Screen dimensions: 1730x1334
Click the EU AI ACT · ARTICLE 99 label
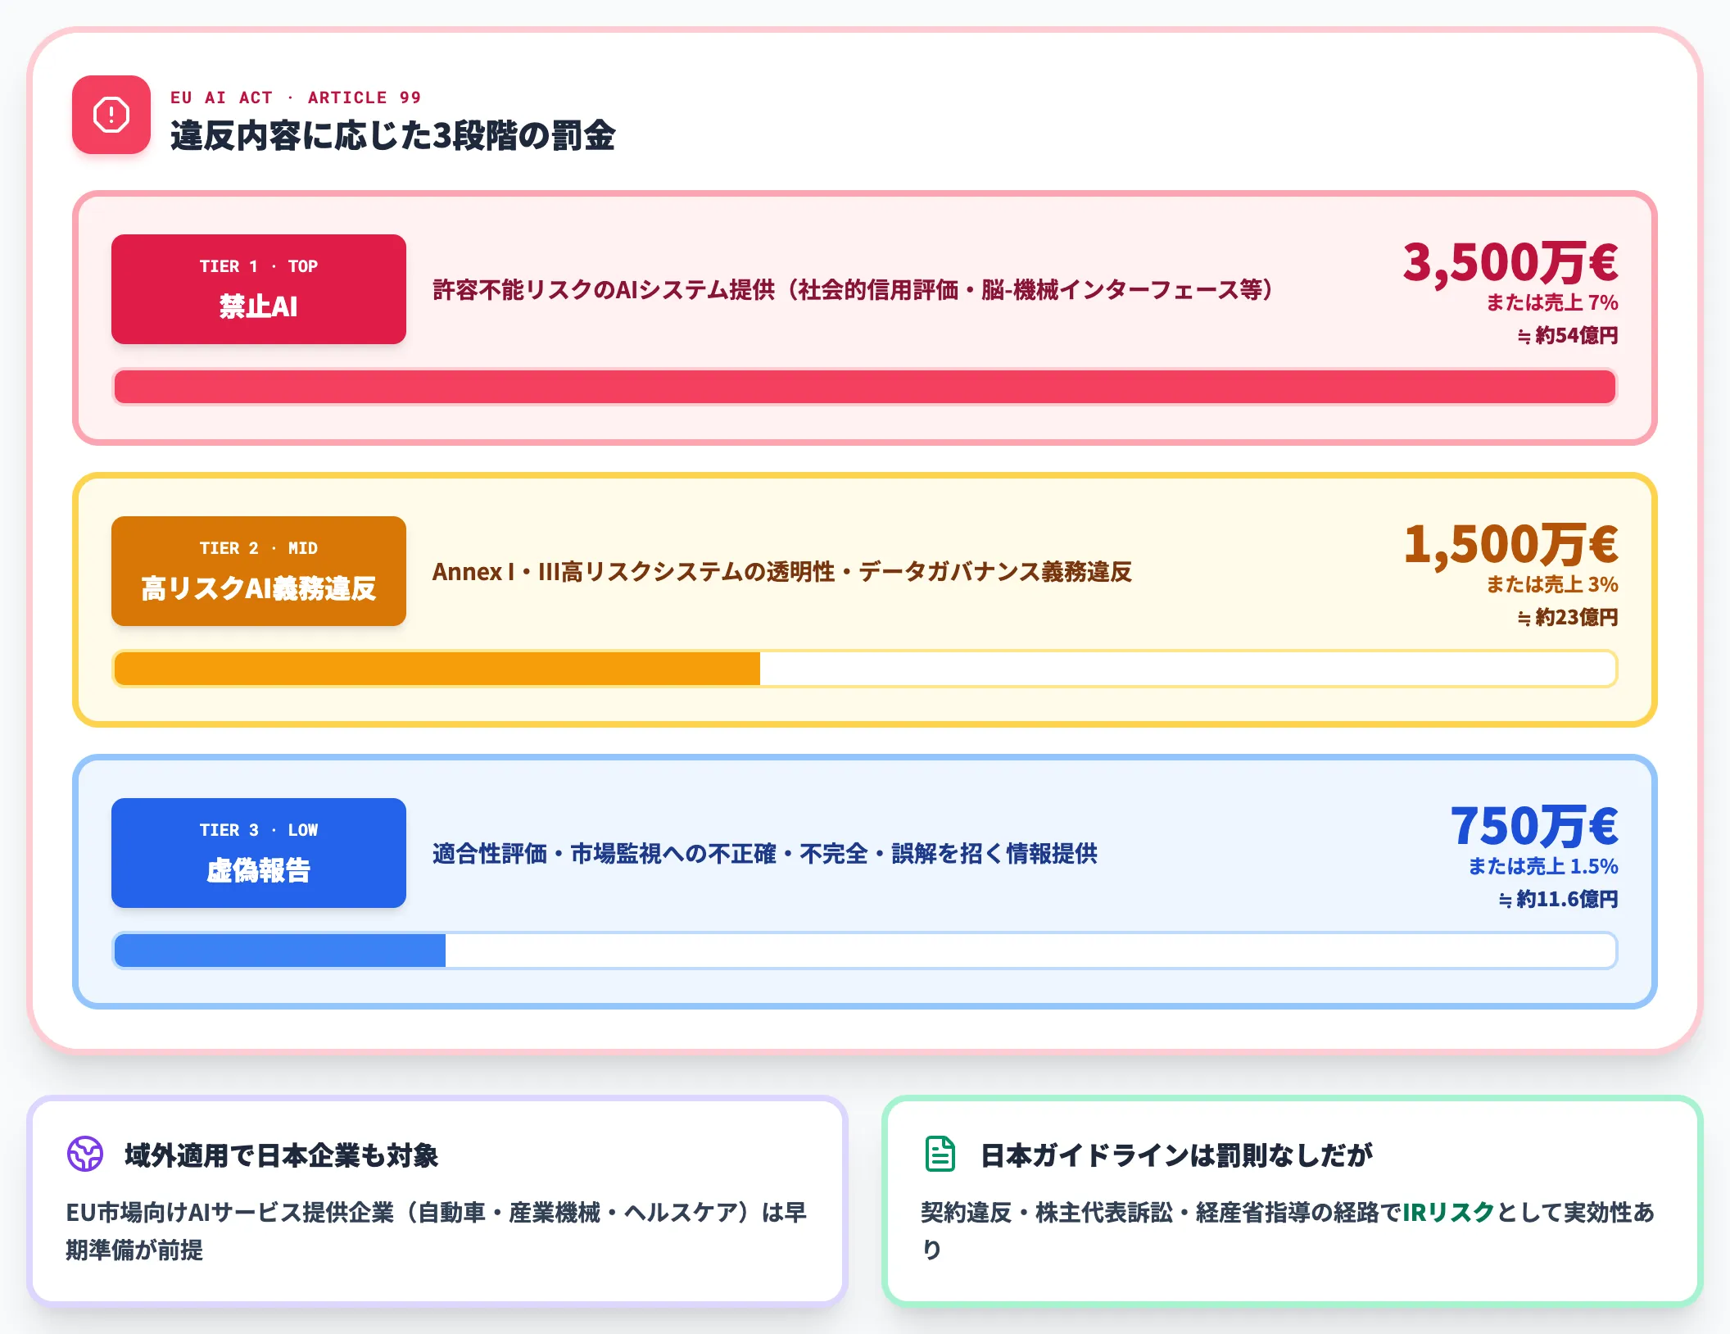(296, 98)
